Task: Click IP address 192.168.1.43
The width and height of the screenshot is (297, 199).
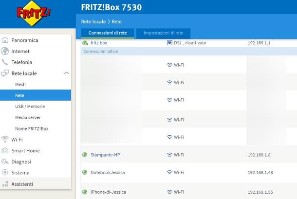Action: click(x=260, y=173)
